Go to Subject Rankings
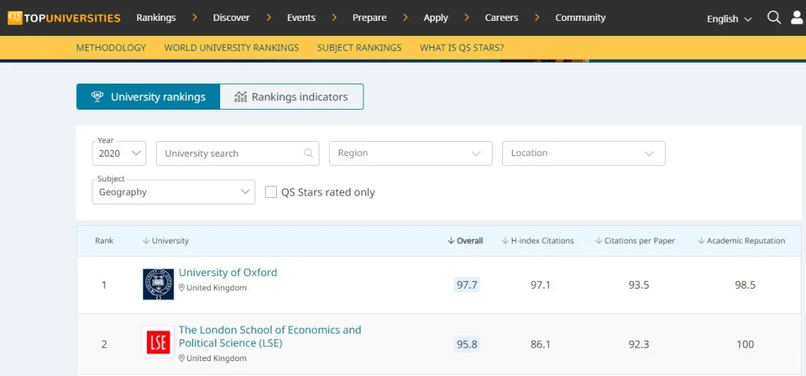The height and width of the screenshot is (376, 806). 359,48
